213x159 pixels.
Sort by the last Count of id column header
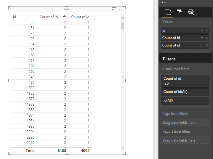[x=80, y=17]
